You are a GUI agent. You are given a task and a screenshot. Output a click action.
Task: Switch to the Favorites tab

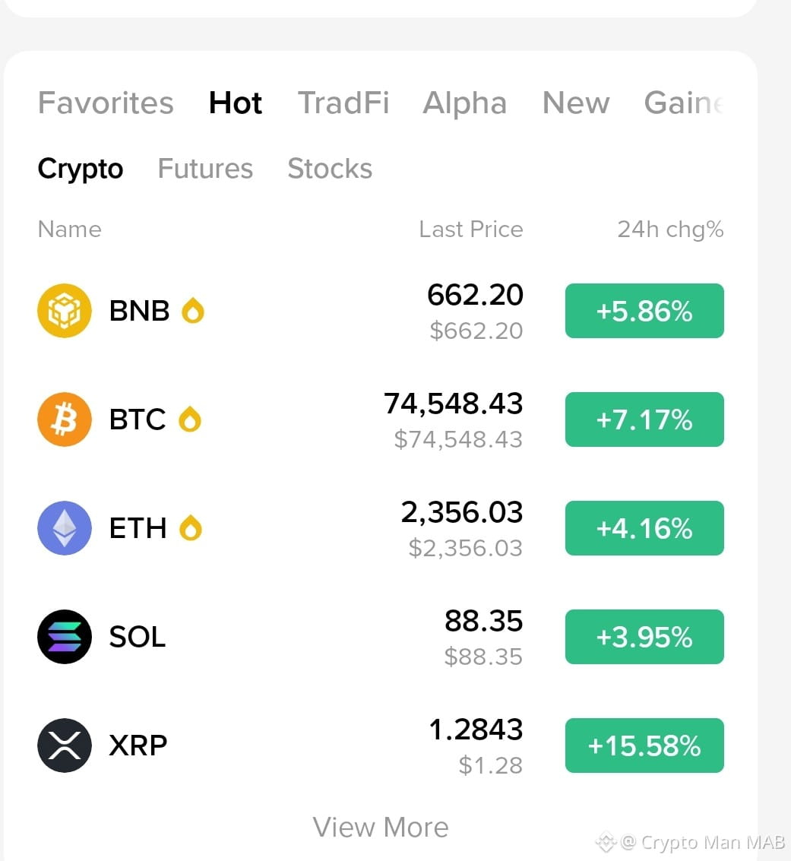tap(106, 103)
